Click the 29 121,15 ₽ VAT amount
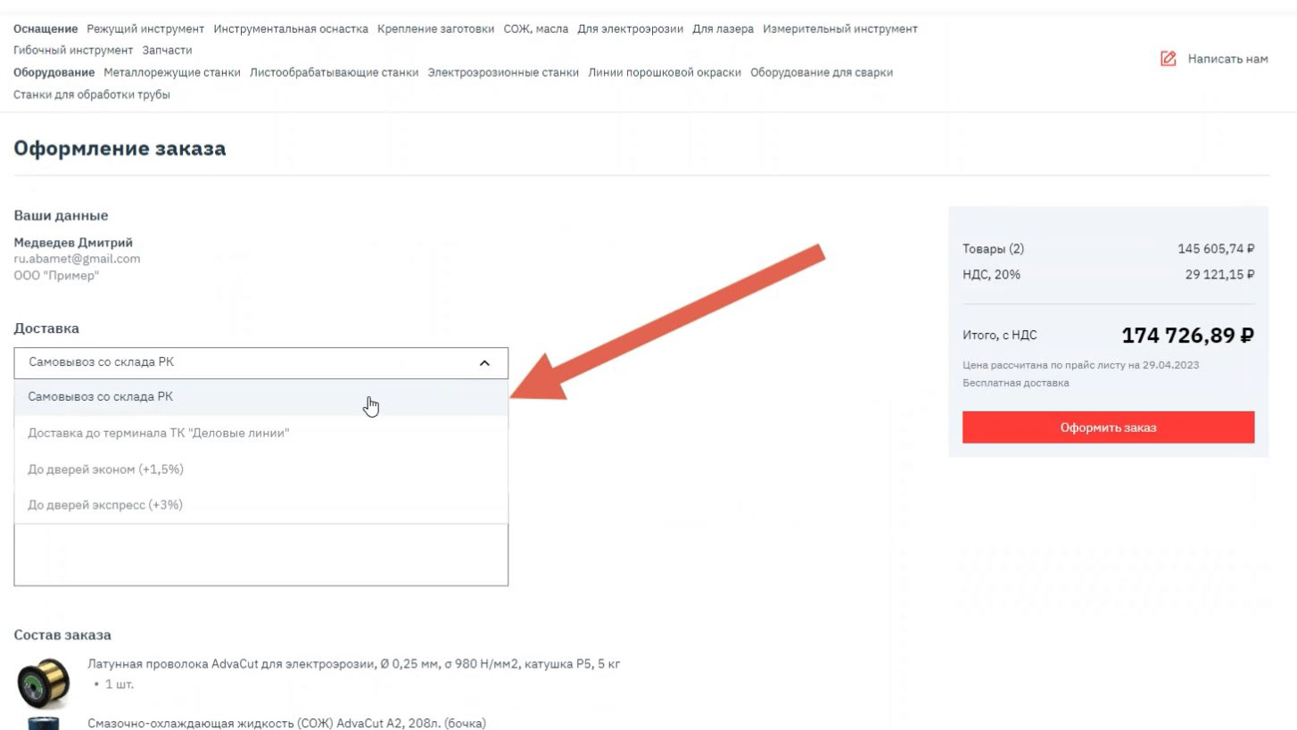This screenshot has width=1297, height=730. click(1219, 275)
